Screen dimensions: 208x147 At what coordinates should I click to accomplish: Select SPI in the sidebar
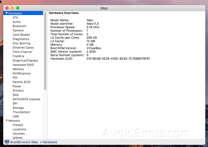tap(15, 103)
